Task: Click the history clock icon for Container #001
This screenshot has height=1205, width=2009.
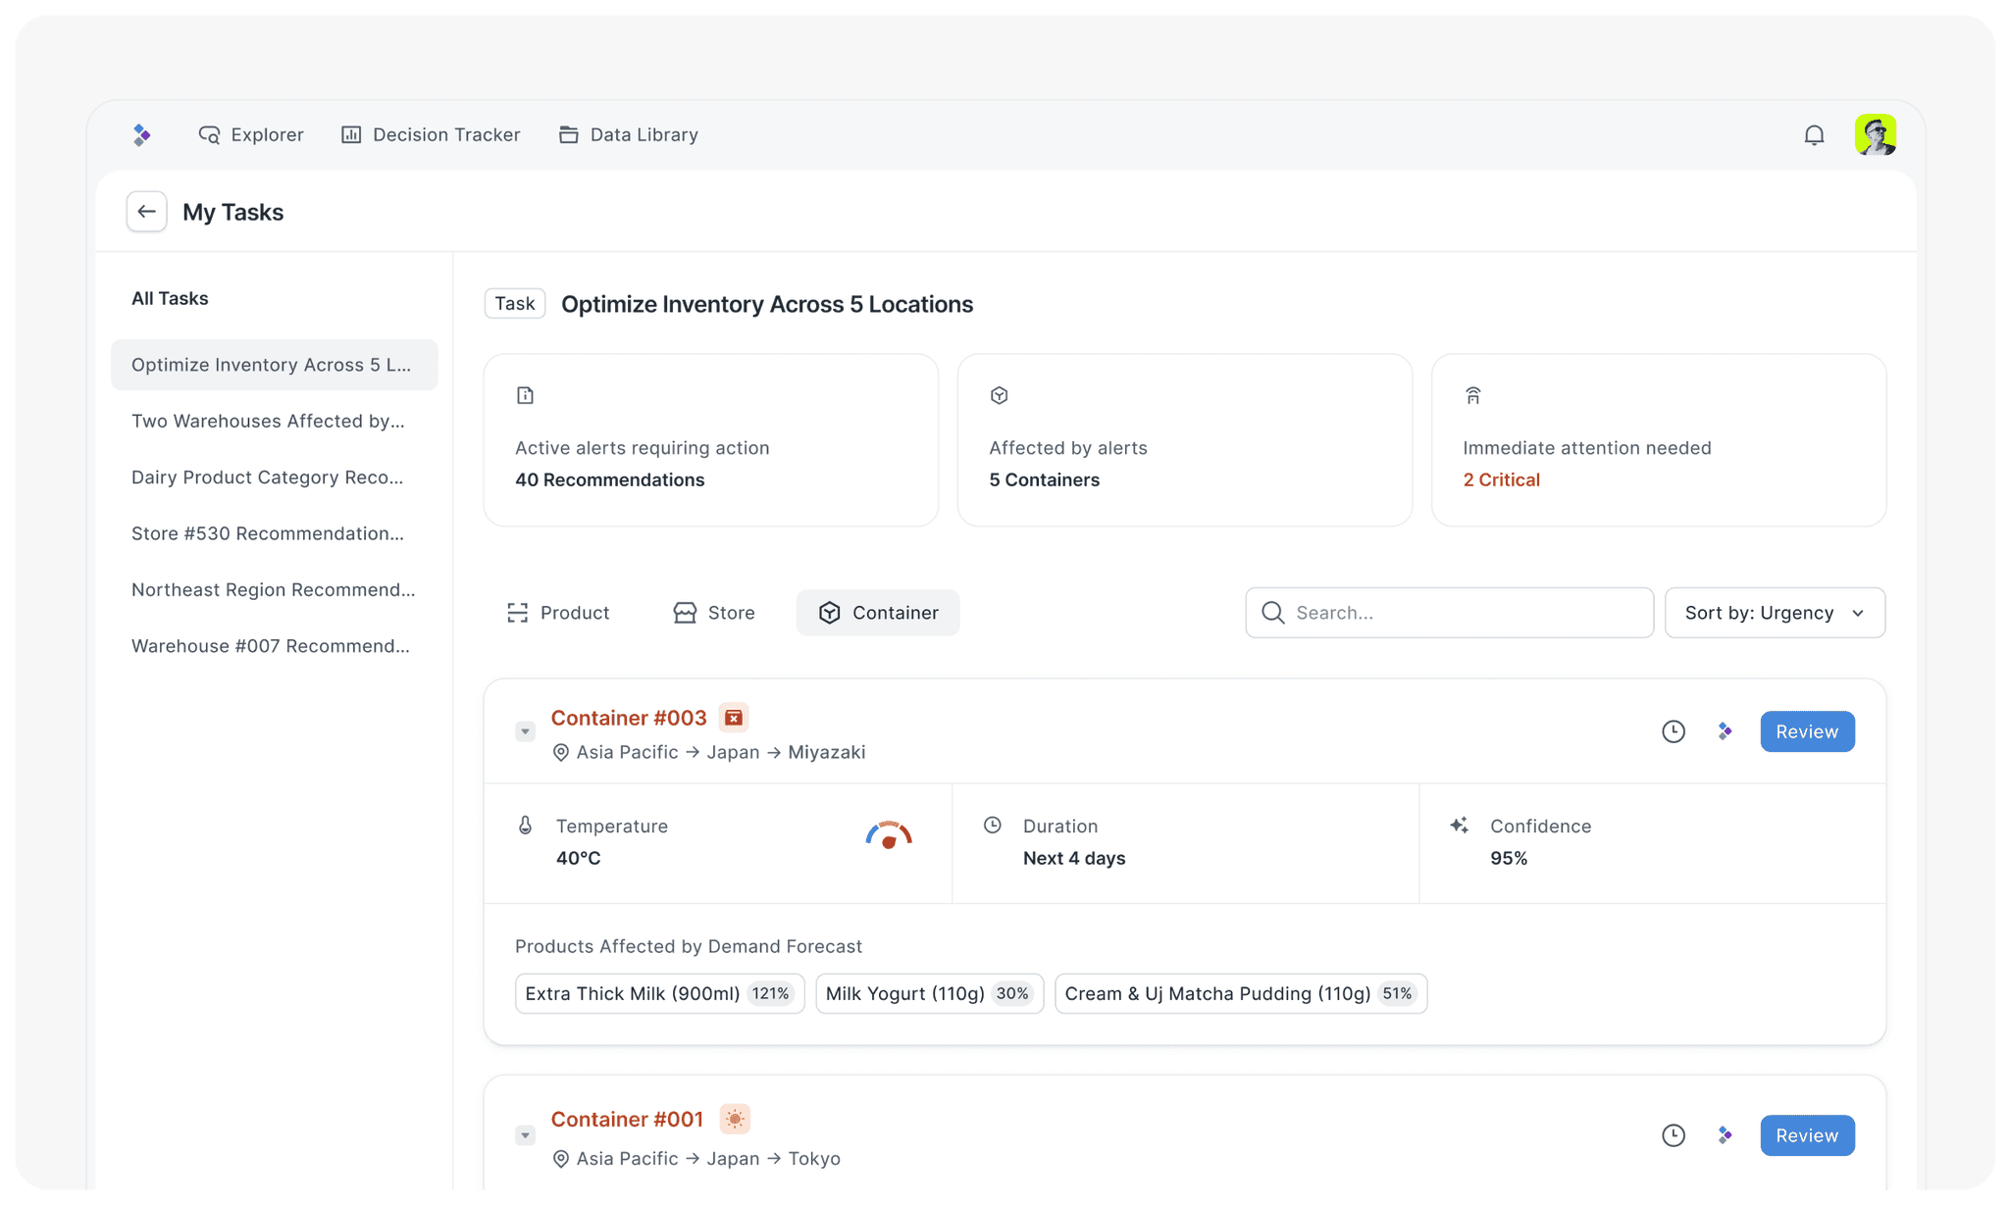Action: click(1674, 1135)
